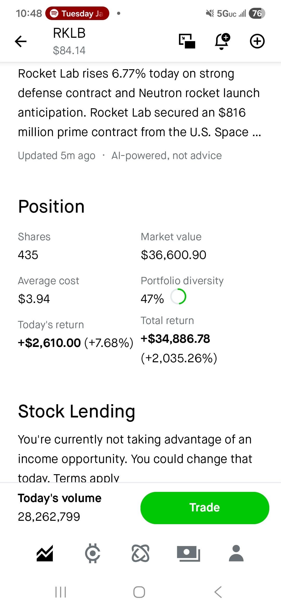The image size is (281, 609).
Task: Open the investing chart tab
Action: [45, 553]
